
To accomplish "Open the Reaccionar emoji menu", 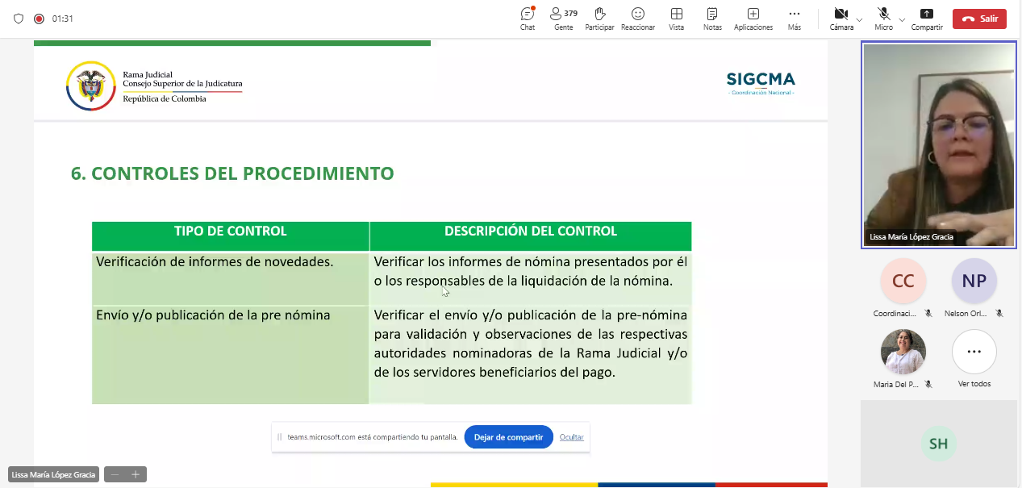I will click(x=638, y=19).
